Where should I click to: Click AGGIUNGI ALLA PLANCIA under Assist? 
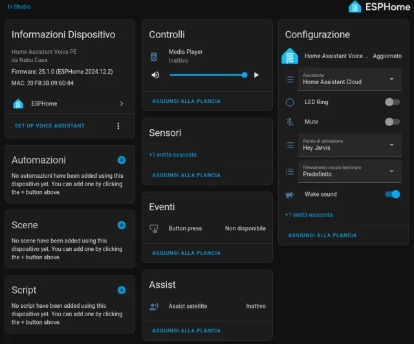tap(186, 331)
